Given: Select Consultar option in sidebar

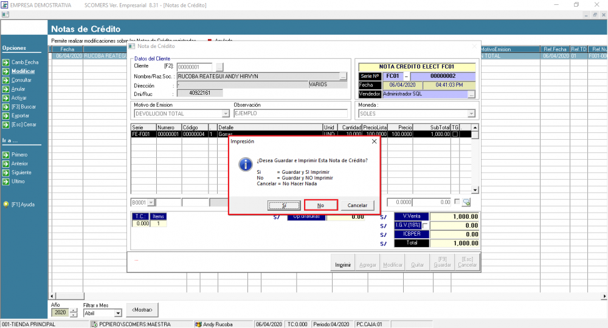Looking at the screenshot, I should (x=21, y=80).
